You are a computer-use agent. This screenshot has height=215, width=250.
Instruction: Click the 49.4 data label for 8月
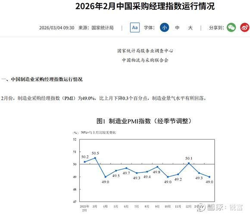(147, 177)
